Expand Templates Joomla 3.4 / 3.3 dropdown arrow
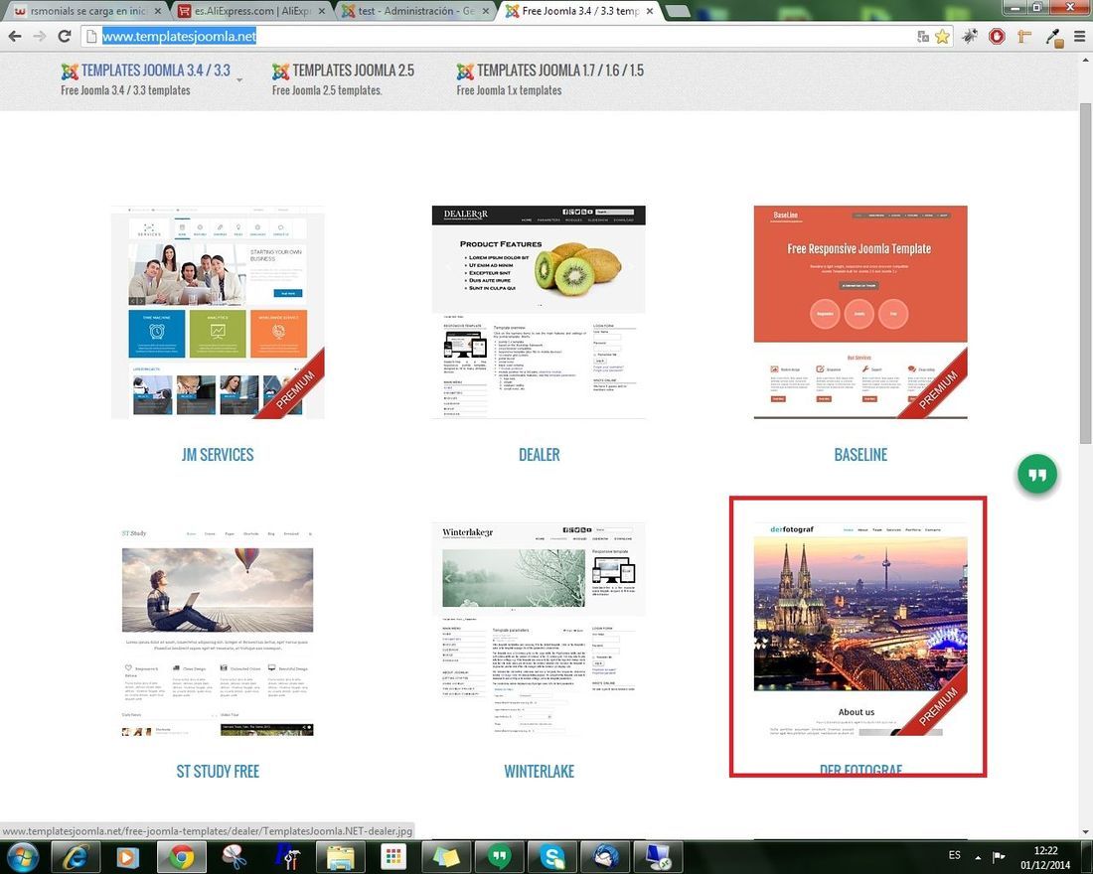This screenshot has height=874, width=1093. click(239, 79)
